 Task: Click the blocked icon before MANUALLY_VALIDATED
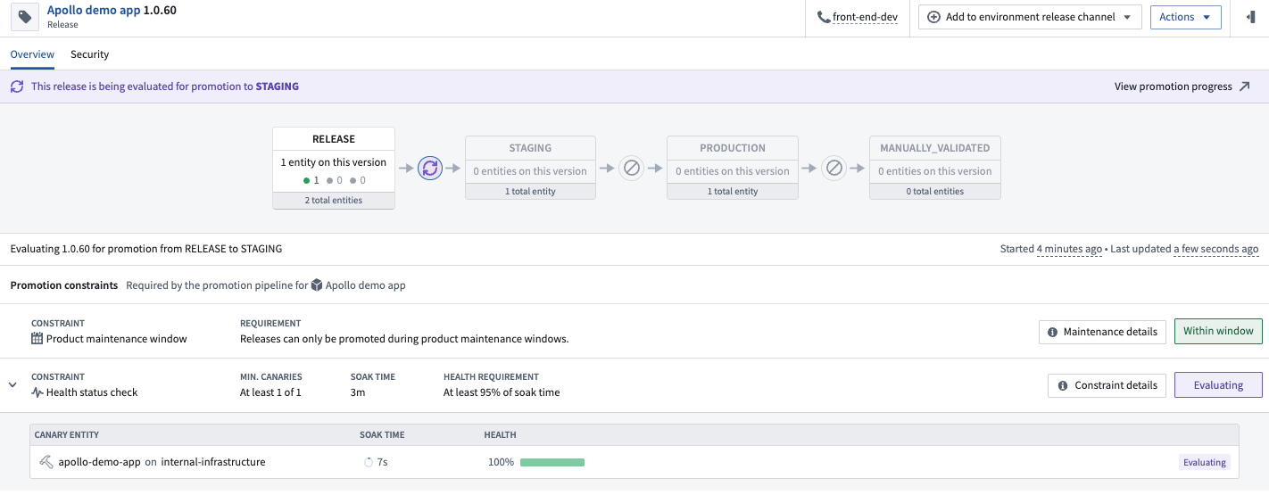834,168
